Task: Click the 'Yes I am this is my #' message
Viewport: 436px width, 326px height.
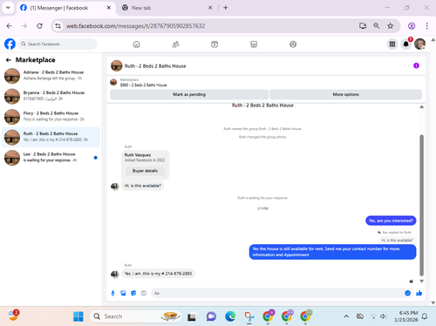Action: [x=158, y=274]
